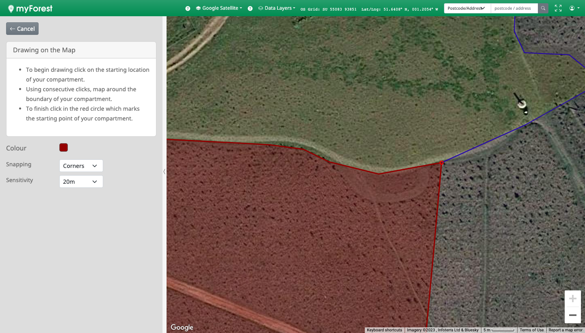
Task: Click the myForest logo
Action: pyautogui.click(x=30, y=8)
